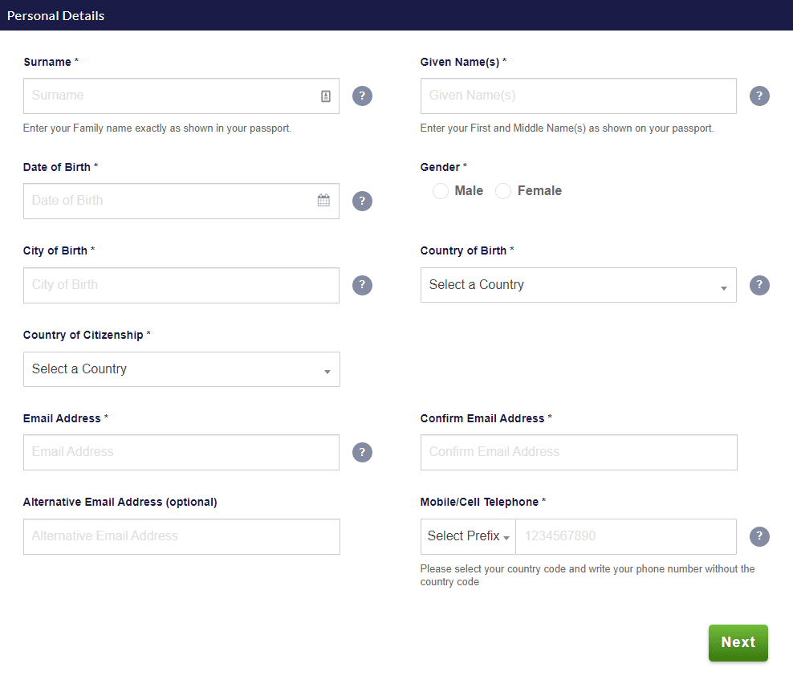Open the Country of Birth dropdown
793x684 pixels.
578,285
